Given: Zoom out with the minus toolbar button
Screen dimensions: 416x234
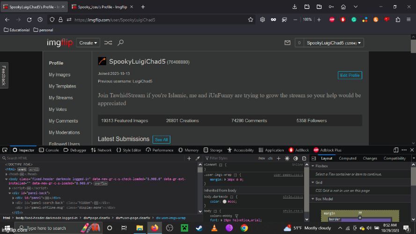Looking at the screenshot, I should pyautogui.click(x=295, y=20).
